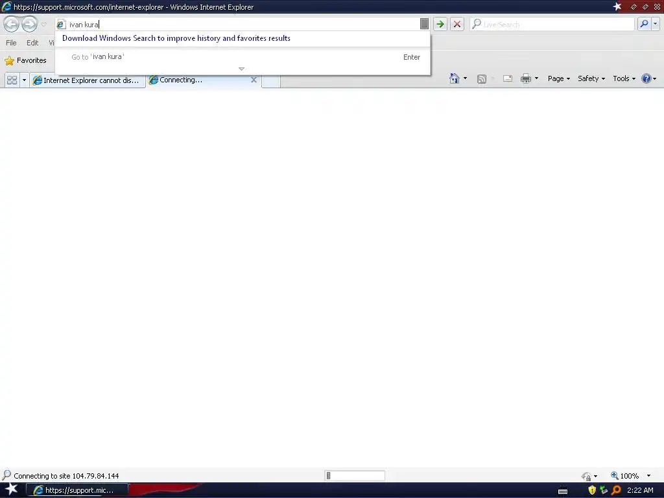Click the New Tab button

pyautogui.click(x=271, y=81)
